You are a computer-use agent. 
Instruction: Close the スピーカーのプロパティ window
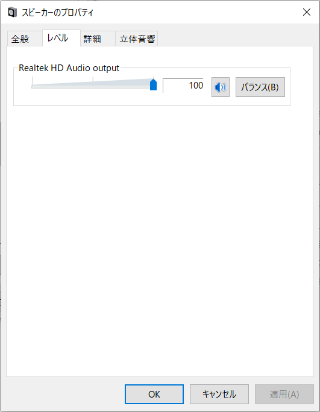point(307,12)
